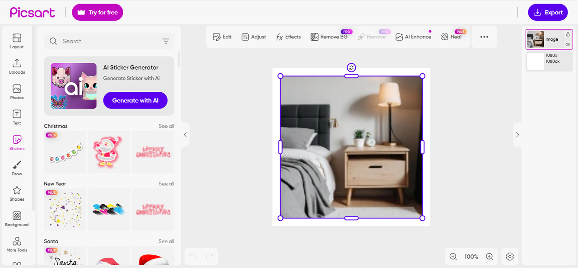Click the Try for free button
The image size is (578, 268).
[98, 12]
